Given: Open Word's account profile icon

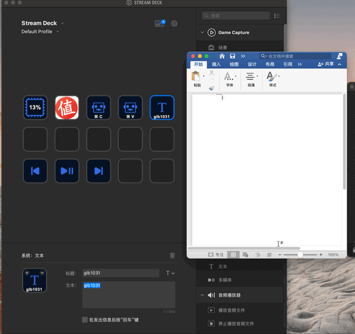Looking at the screenshot, I should (x=339, y=56).
